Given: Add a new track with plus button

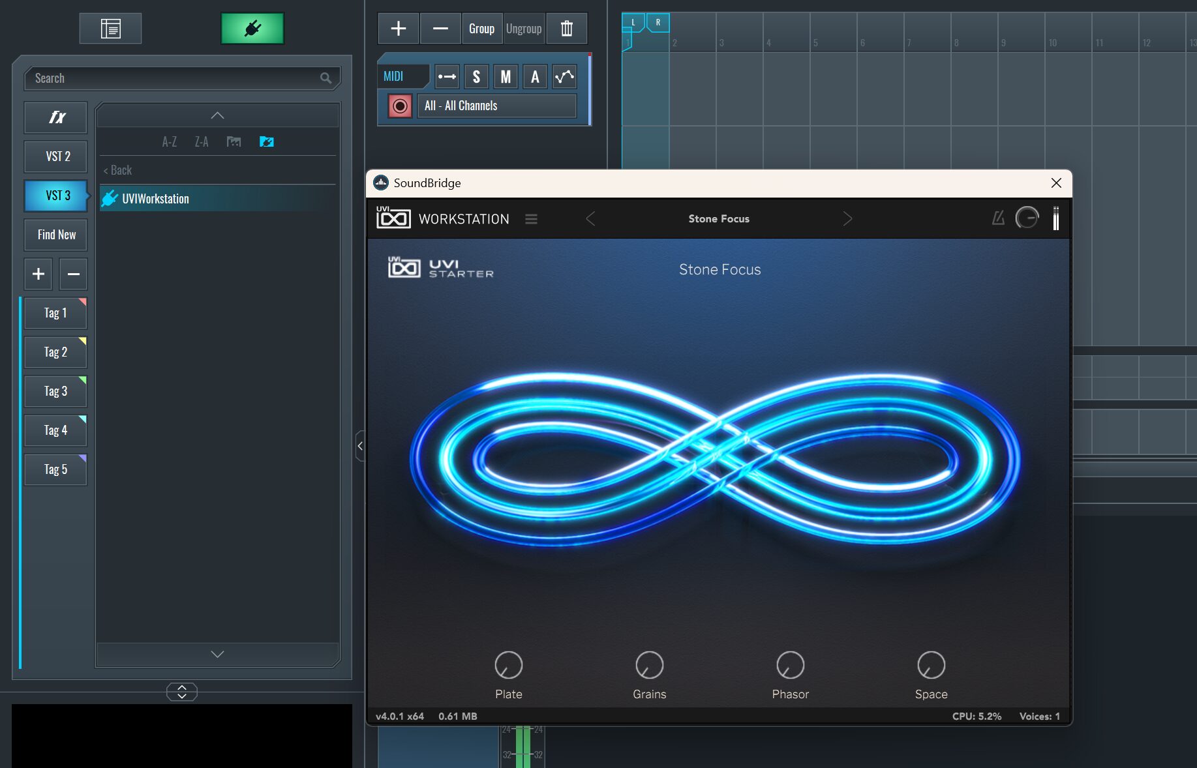Looking at the screenshot, I should pos(399,29).
